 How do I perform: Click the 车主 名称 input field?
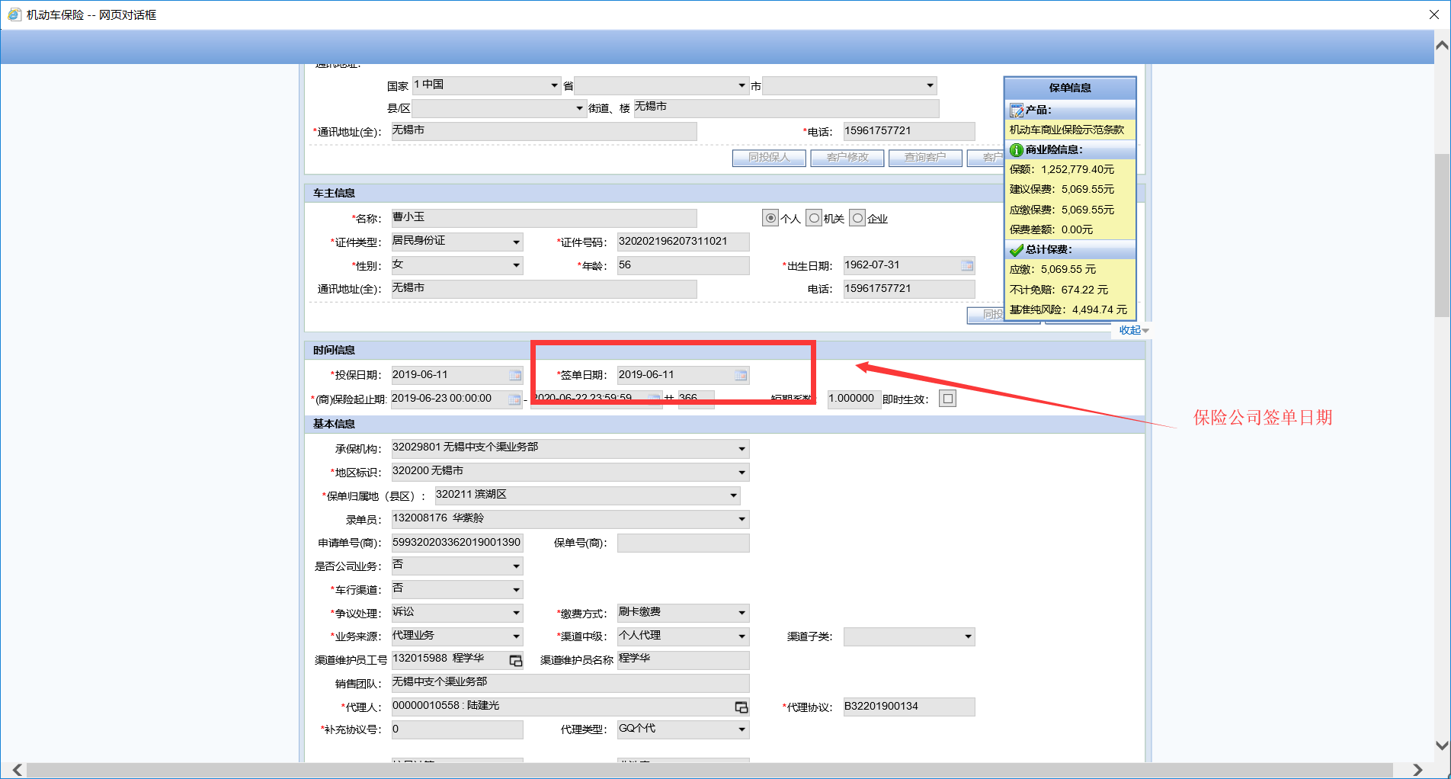543,218
